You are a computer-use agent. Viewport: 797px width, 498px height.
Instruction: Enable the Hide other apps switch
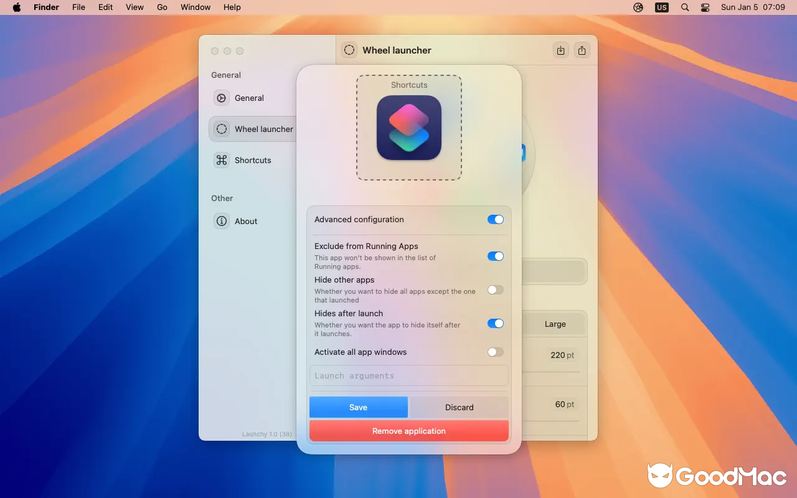coord(496,289)
